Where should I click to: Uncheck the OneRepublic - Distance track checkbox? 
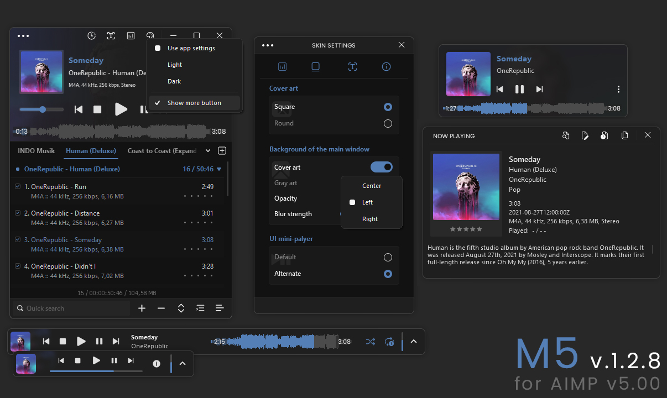coord(18,213)
